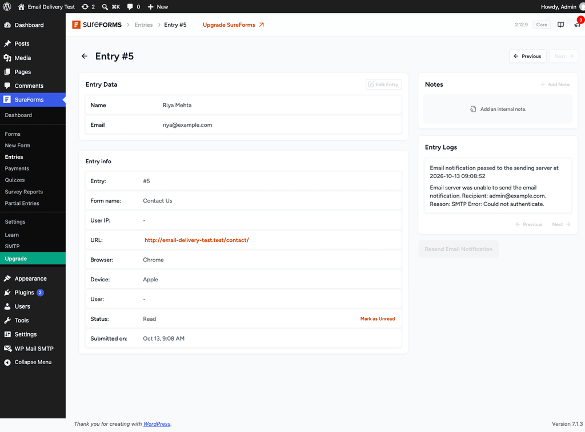
Task: Open WP Mail SMTP menu item
Action: 33,349
